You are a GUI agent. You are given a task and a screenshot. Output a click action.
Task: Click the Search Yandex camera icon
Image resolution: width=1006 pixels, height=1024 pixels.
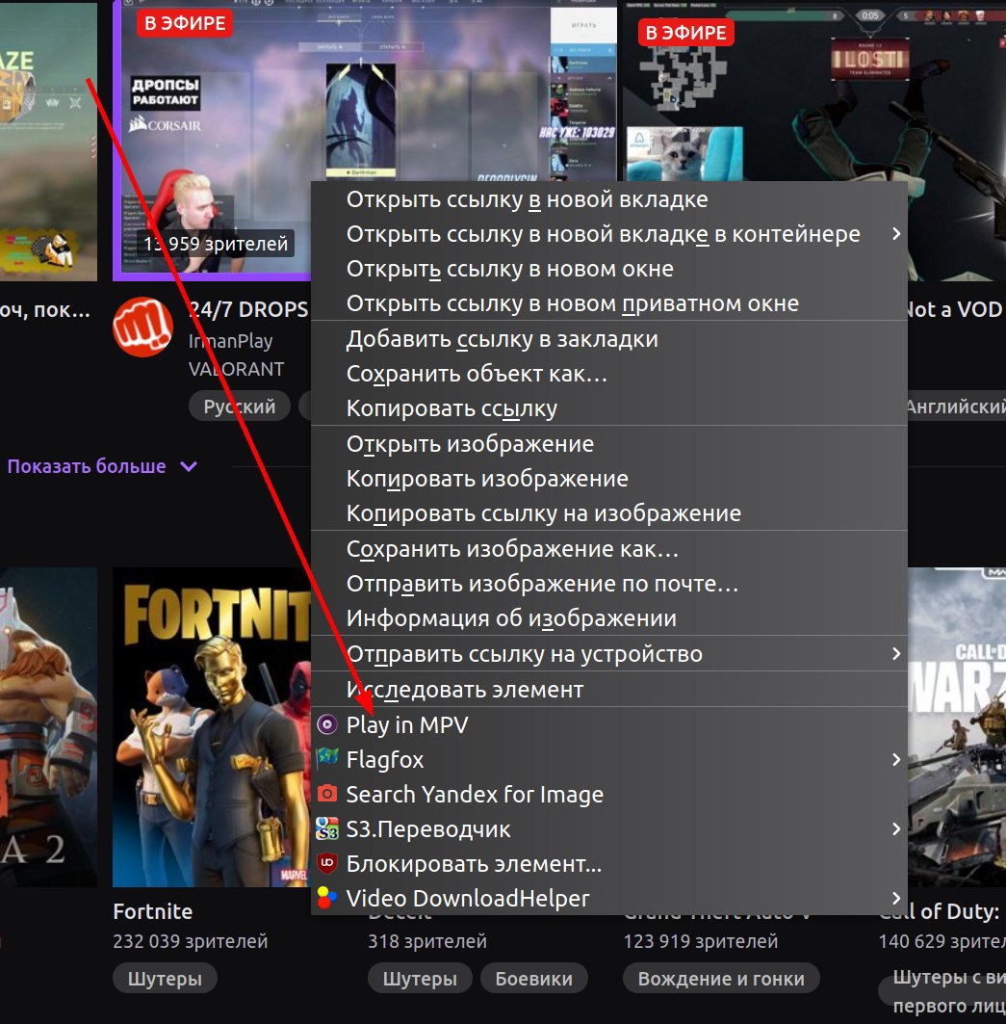coord(327,794)
